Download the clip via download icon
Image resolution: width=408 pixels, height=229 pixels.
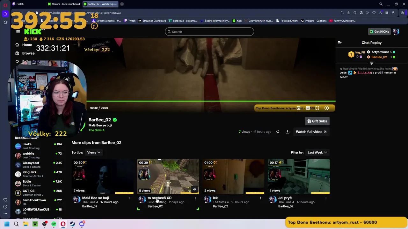[x=288, y=132]
